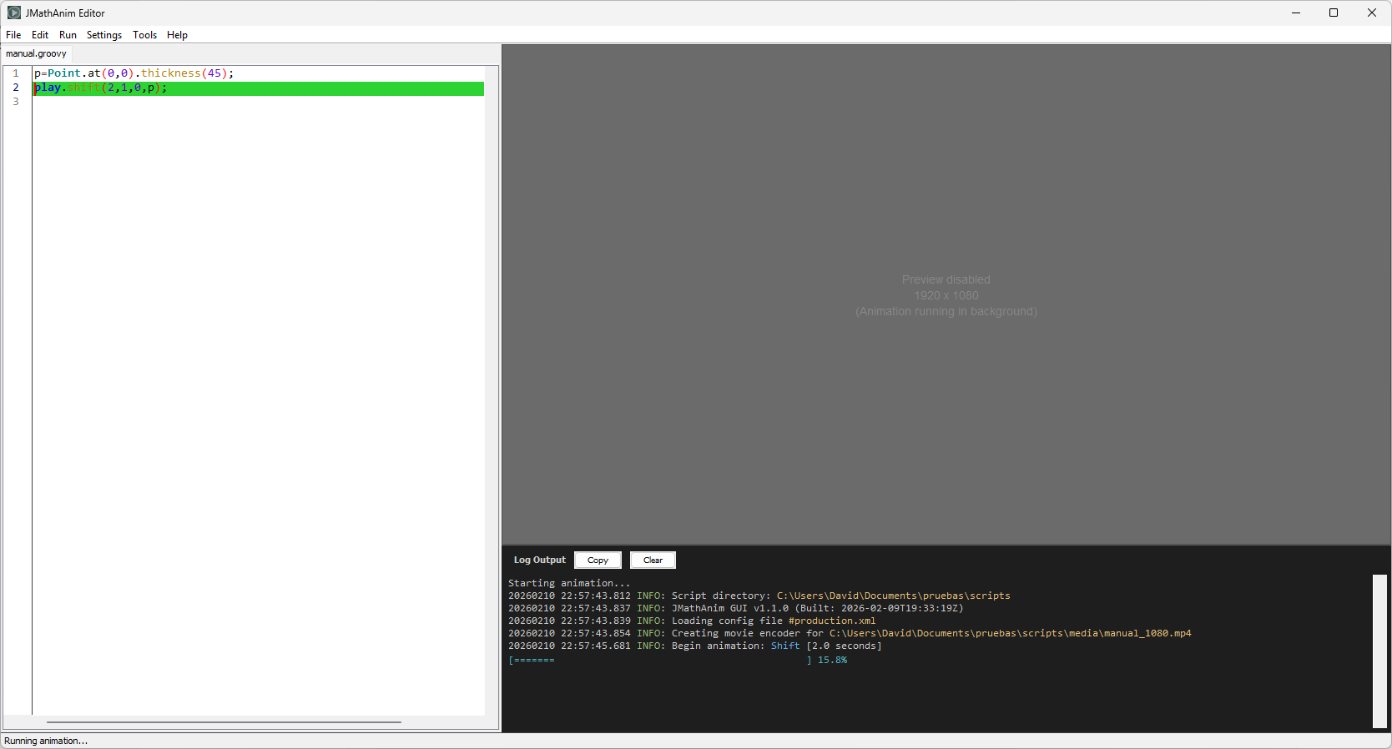This screenshot has height=749, width=1392.
Task: Open the Edit menu
Action: point(40,35)
